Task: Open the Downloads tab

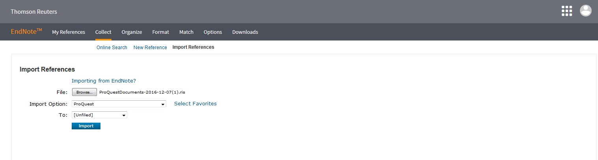Action: 245,32
